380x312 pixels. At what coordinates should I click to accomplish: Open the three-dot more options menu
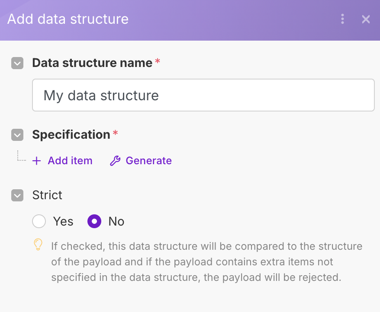342,19
